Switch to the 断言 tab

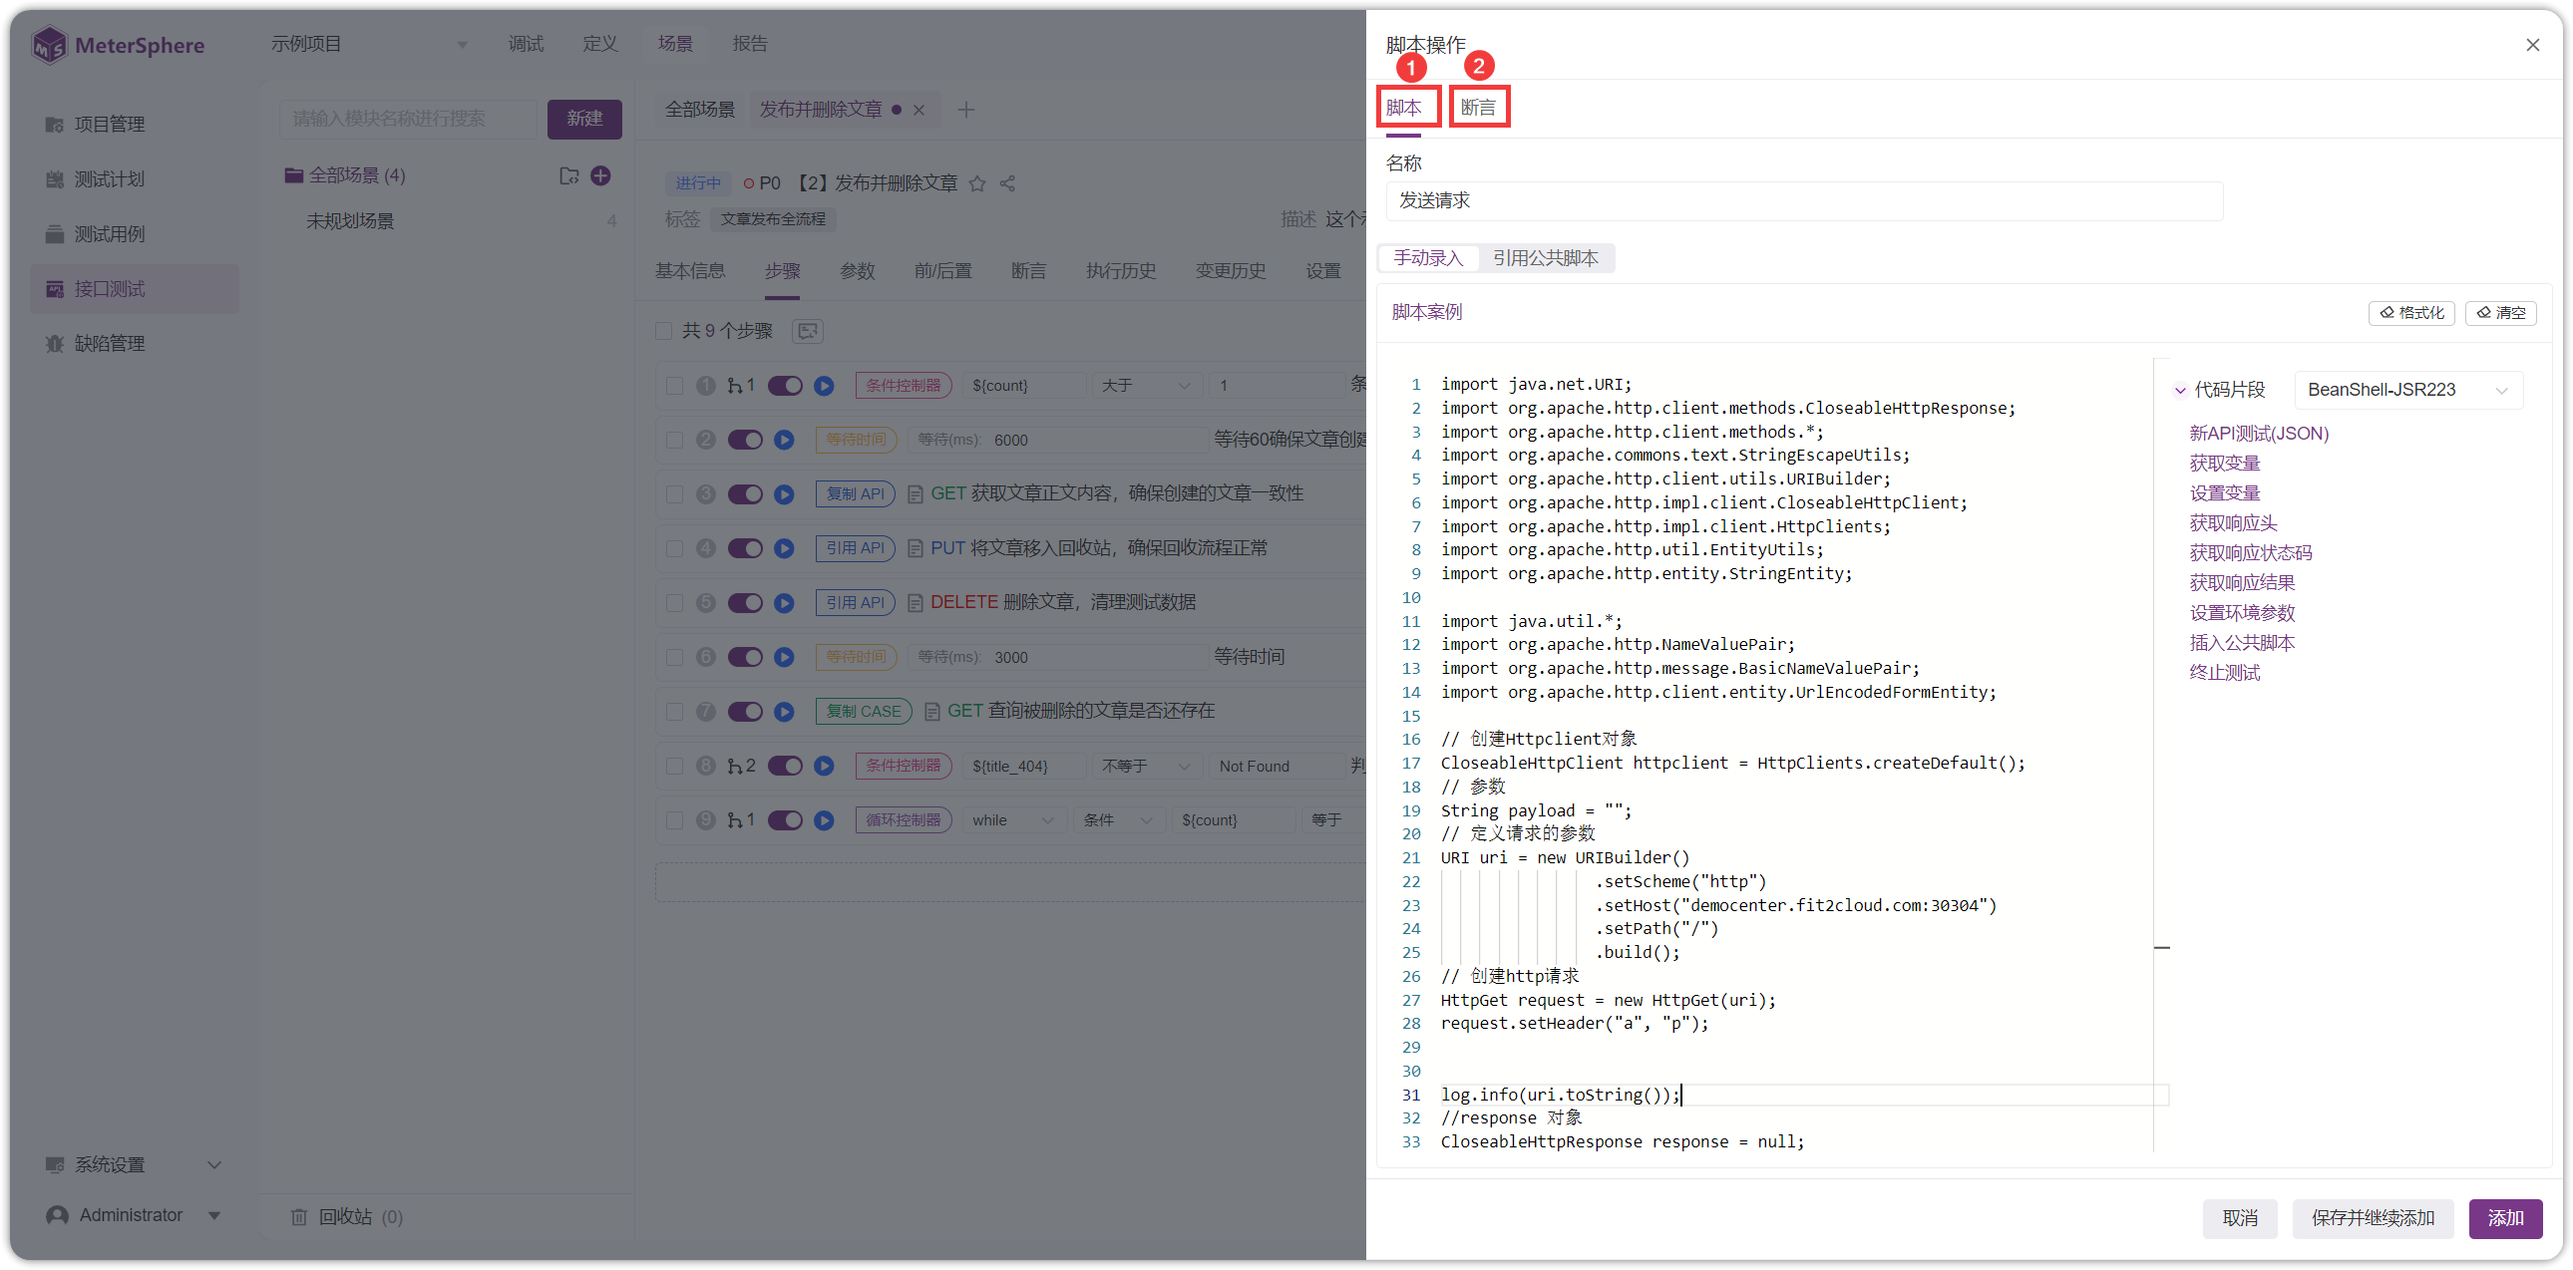coord(1478,108)
